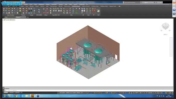
Task: Open the Help menu
Action: pos(66,4)
